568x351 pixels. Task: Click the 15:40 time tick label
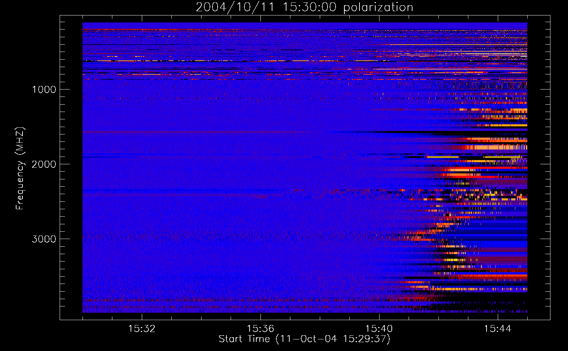379,329
